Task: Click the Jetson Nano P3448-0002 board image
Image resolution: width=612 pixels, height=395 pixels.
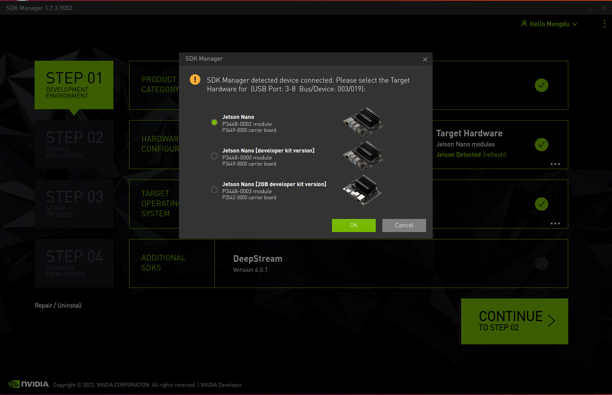Action: (363, 122)
